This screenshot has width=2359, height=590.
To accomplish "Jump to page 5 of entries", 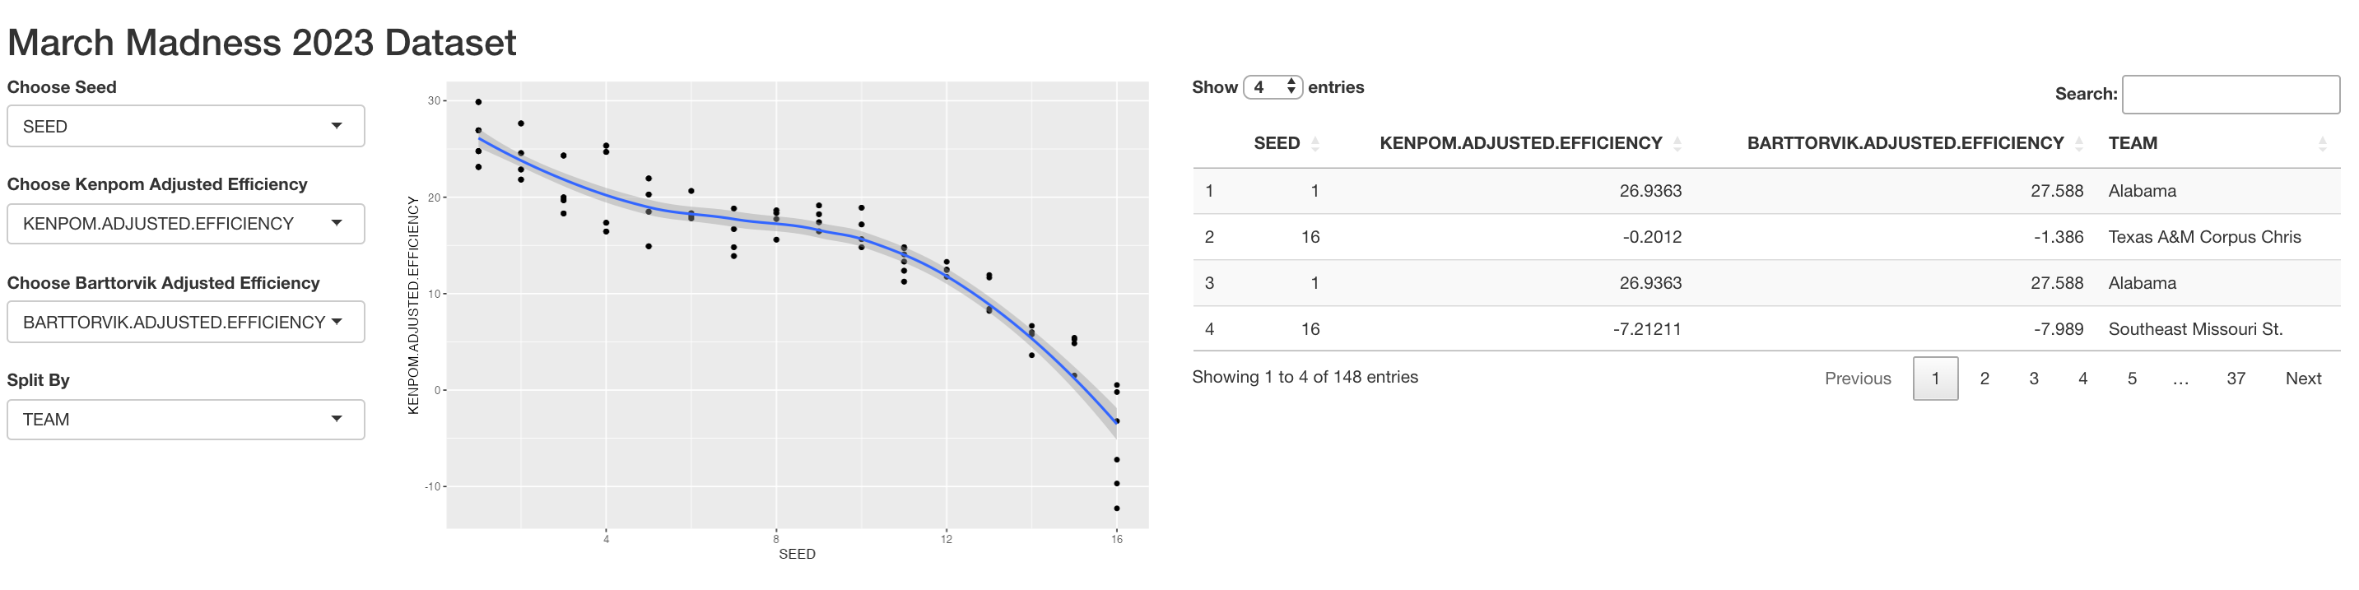I will [2132, 379].
